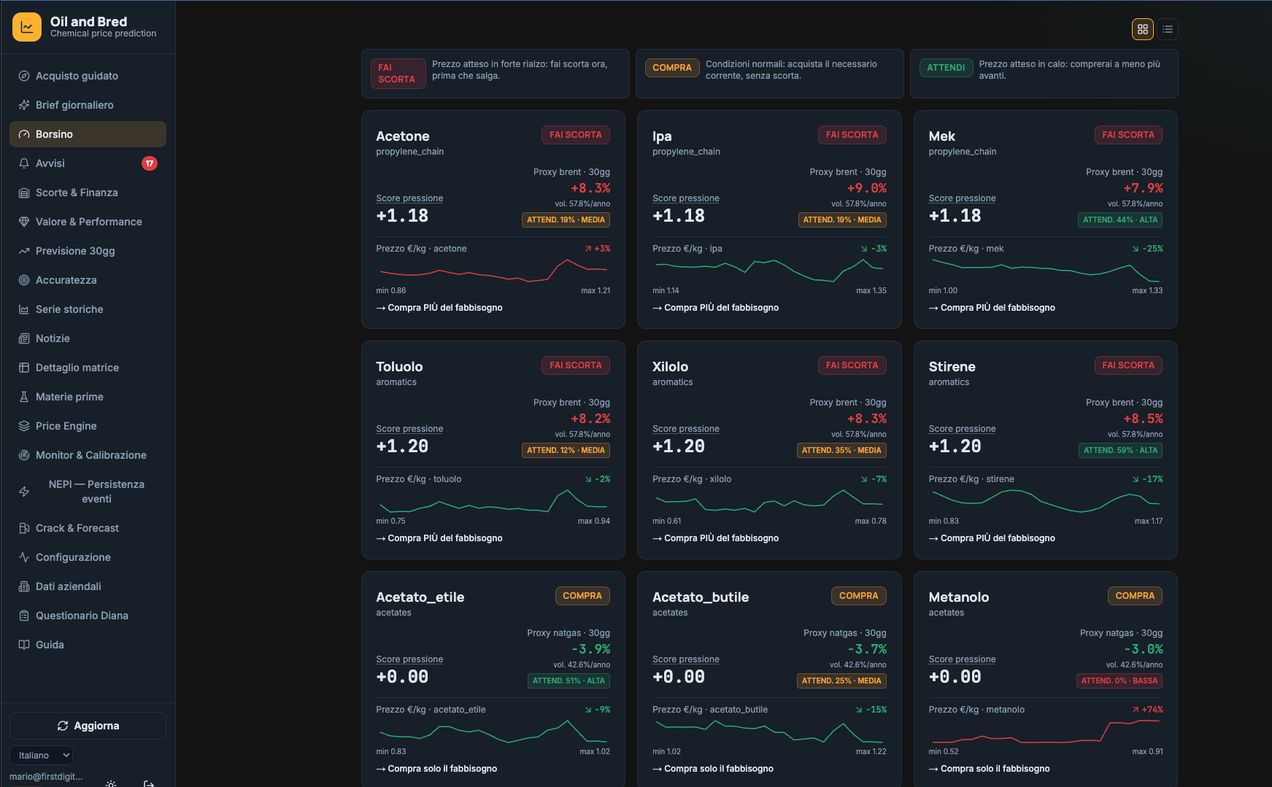Click the COMPRA legend badge at top
1272x787 pixels.
(x=672, y=68)
